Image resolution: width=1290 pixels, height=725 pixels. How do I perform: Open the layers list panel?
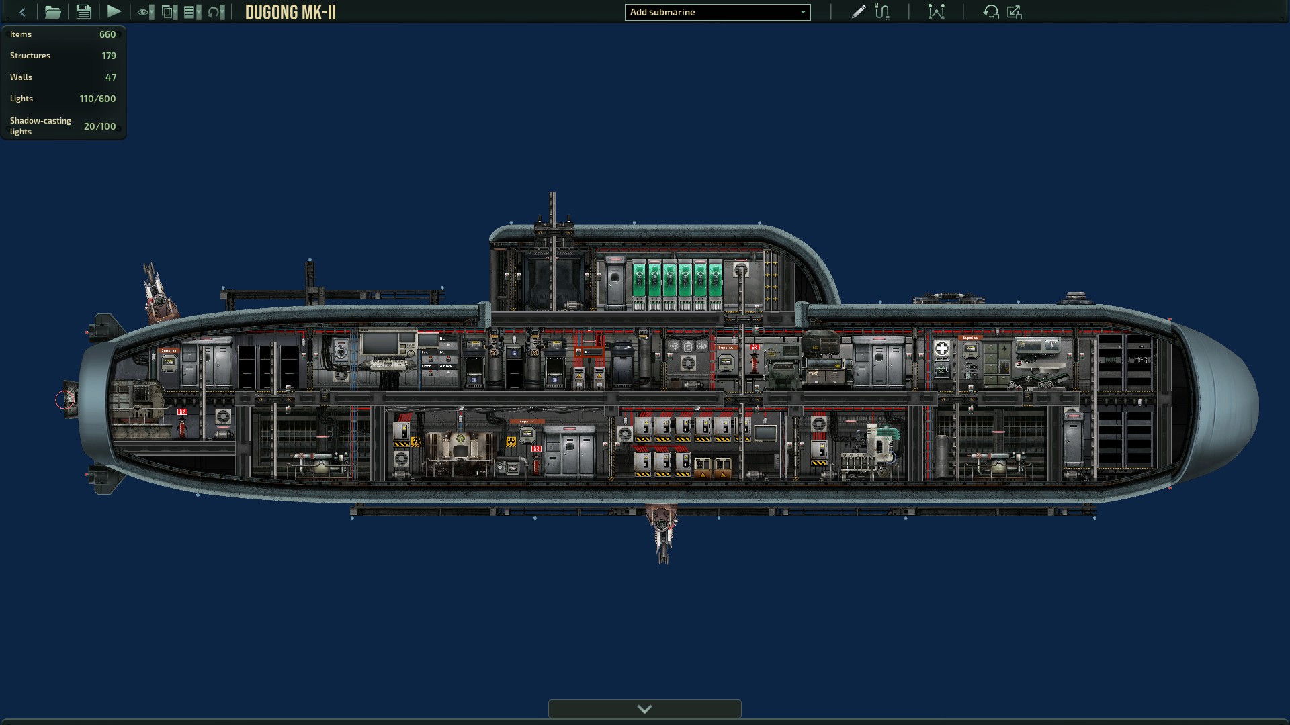click(x=192, y=12)
